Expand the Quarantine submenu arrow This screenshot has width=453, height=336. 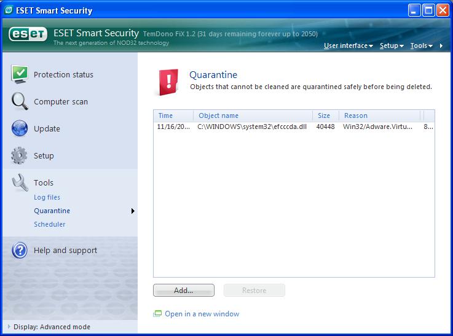pos(133,211)
